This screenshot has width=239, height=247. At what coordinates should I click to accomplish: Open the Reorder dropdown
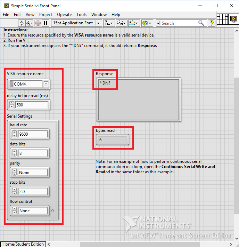coord(147,23)
